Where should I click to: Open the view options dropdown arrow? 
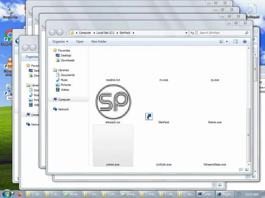point(227,42)
